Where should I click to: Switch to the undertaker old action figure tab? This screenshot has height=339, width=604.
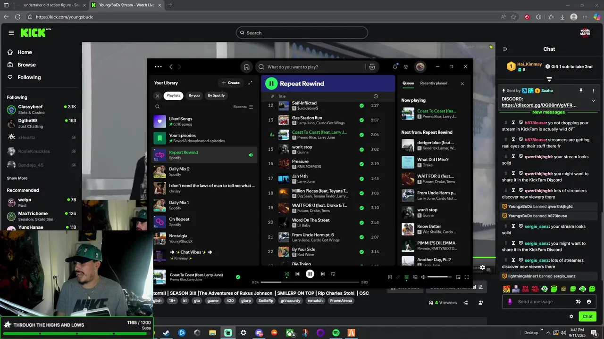click(x=52, y=5)
